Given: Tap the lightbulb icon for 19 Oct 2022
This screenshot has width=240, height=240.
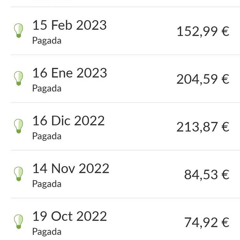Looking at the screenshot, I should click(x=19, y=222).
